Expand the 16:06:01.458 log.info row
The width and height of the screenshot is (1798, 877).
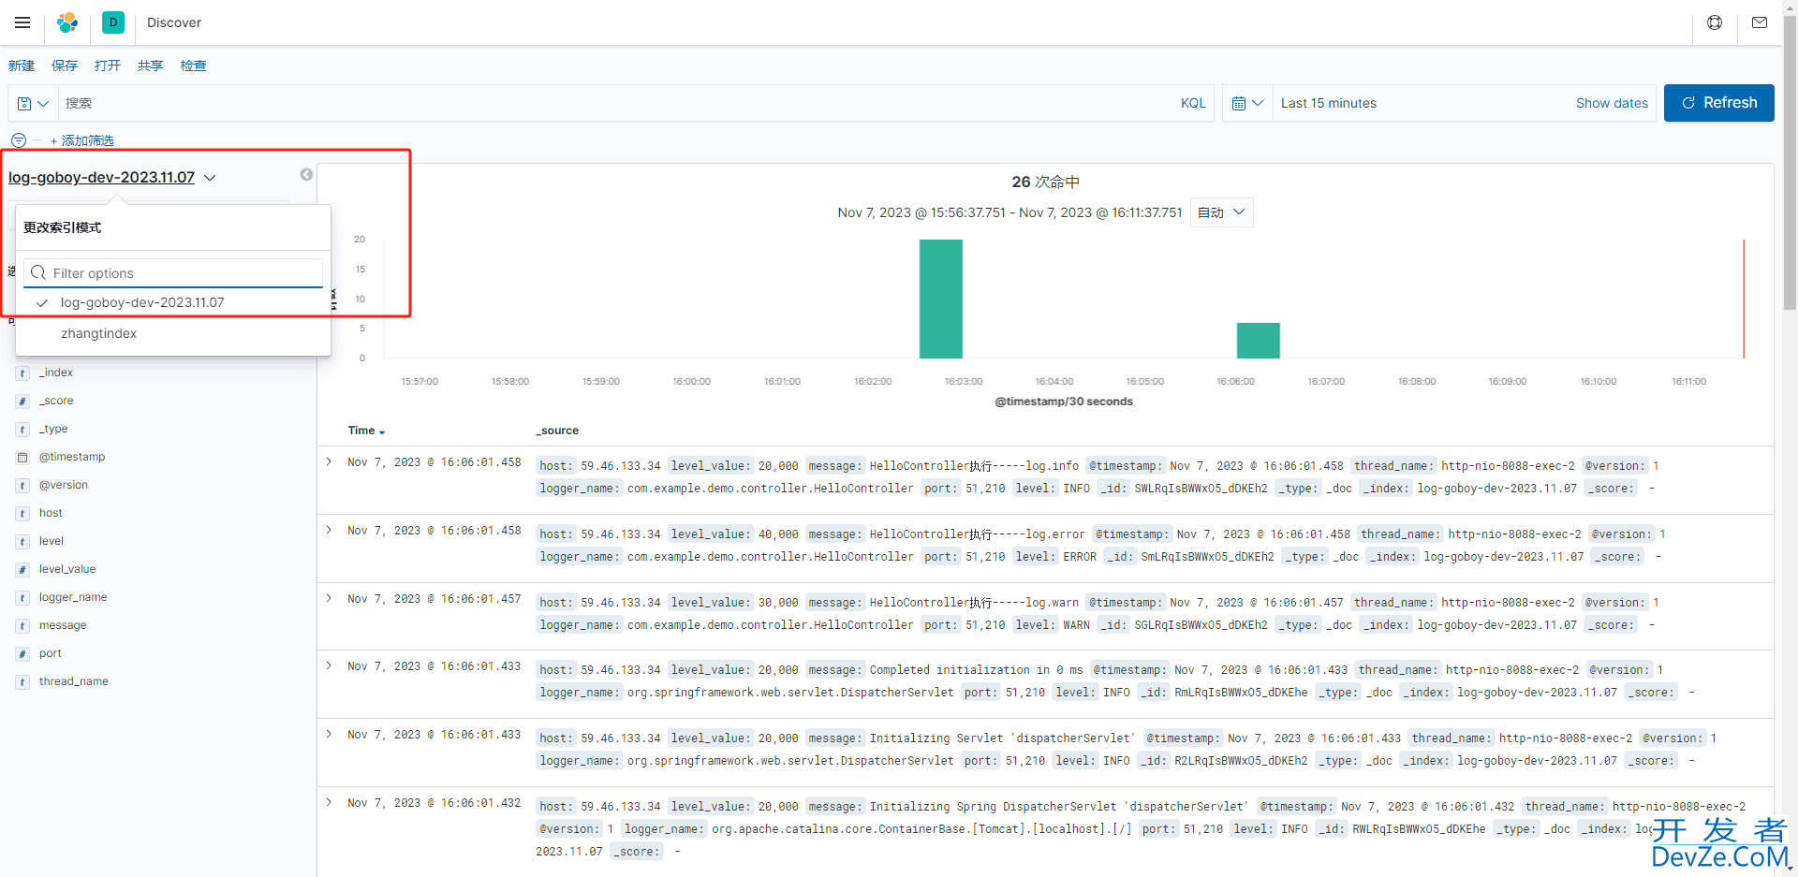coord(330,461)
